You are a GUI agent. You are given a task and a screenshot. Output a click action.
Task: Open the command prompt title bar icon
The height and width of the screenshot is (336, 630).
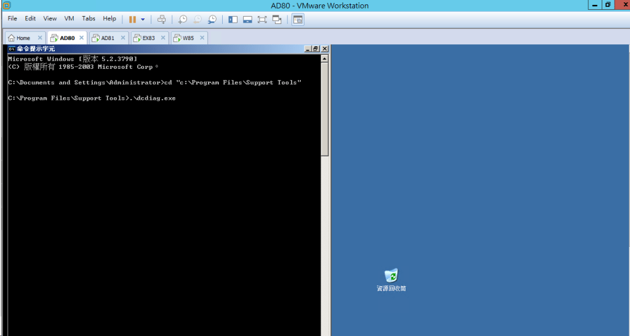11,49
